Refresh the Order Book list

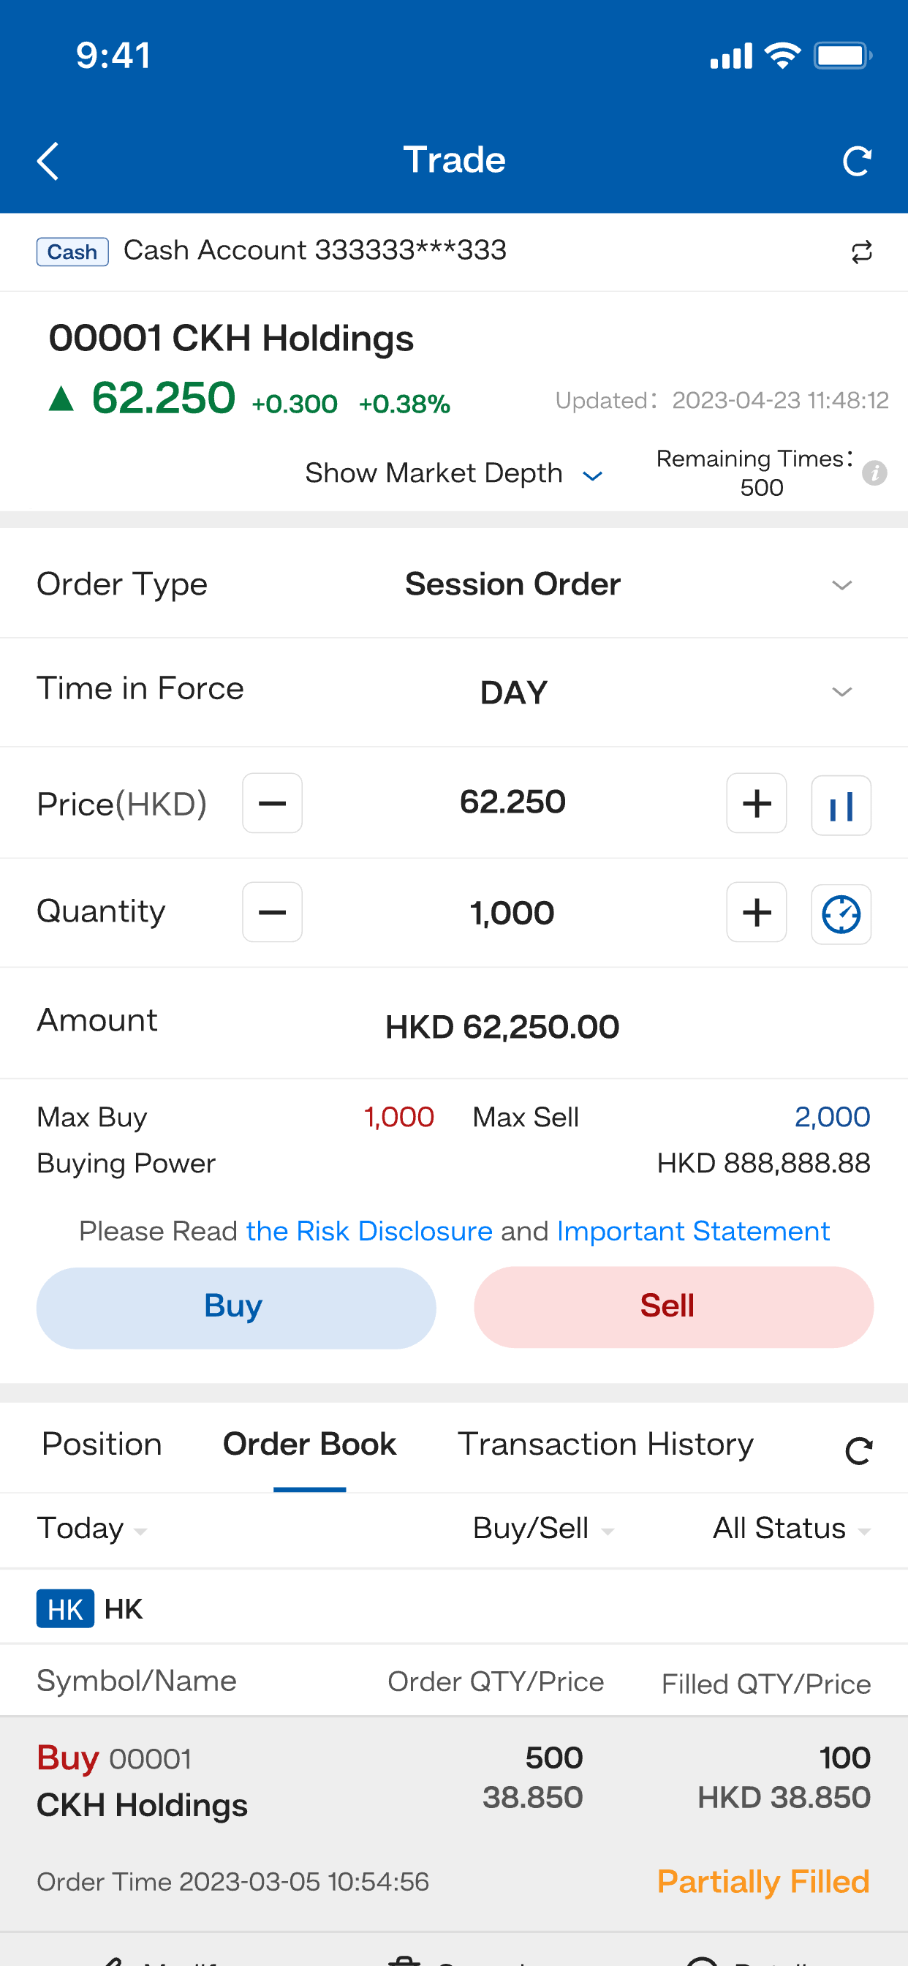[858, 1451]
